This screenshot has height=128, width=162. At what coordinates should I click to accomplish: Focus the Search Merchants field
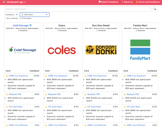point(77,9)
